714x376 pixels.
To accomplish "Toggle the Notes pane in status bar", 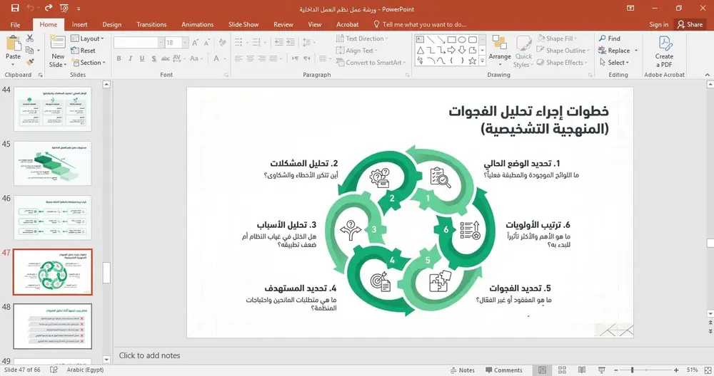I will pyautogui.click(x=463, y=370).
